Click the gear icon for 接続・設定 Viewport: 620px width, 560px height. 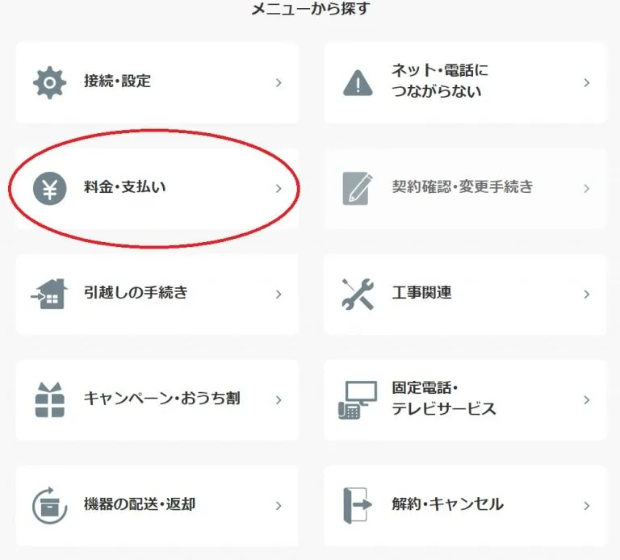point(49,82)
